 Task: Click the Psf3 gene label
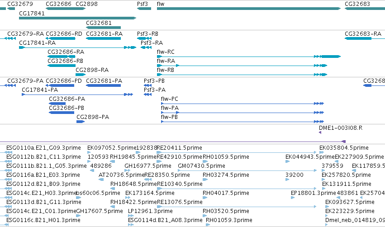pos(143,4)
